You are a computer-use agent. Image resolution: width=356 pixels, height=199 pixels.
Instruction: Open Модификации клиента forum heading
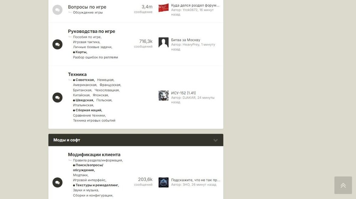pos(94,155)
